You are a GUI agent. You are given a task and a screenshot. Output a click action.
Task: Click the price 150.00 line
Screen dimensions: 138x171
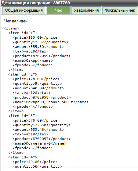[36, 37]
